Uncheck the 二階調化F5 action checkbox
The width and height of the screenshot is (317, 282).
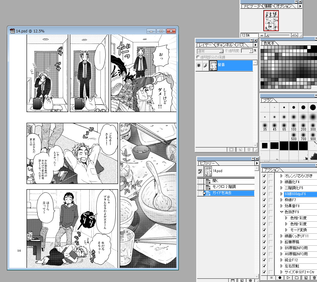[264, 188]
